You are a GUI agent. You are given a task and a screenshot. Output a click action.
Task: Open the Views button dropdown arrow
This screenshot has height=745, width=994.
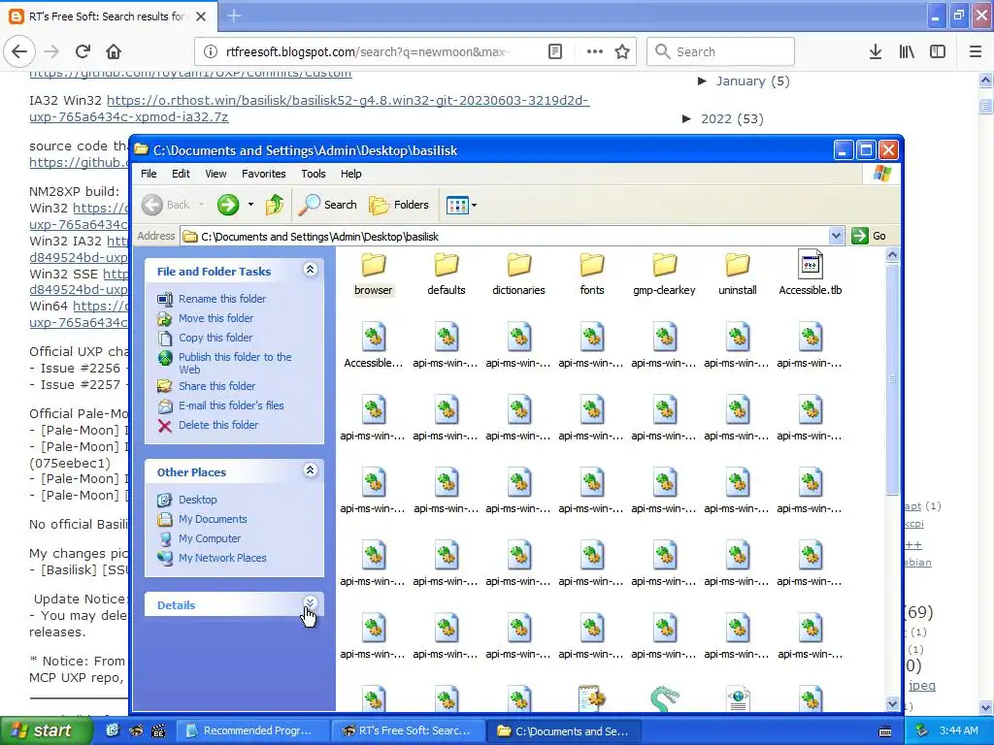(474, 206)
